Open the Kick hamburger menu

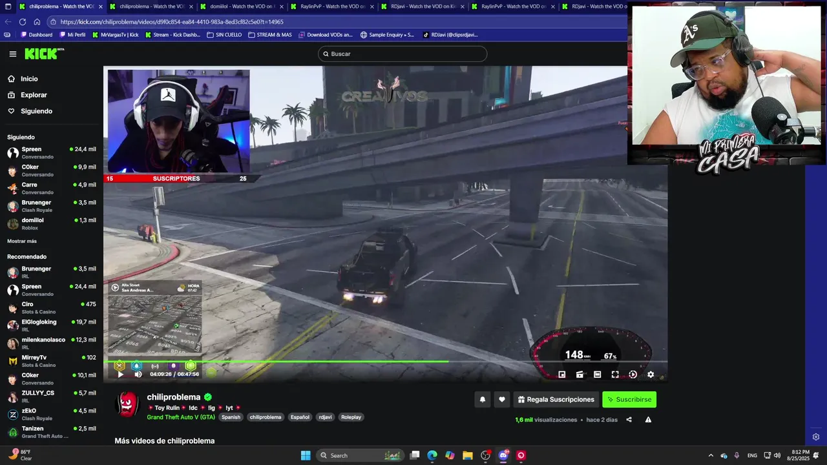13,54
